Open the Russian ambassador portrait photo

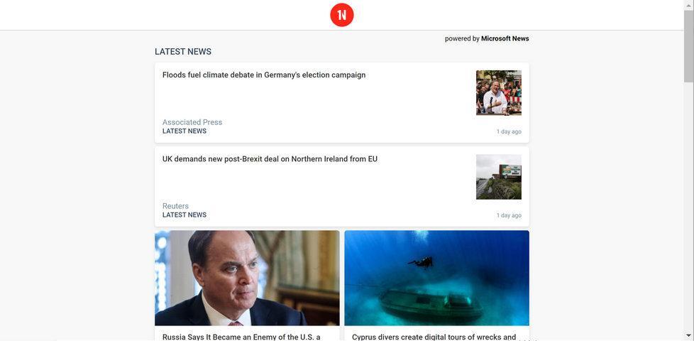247,278
